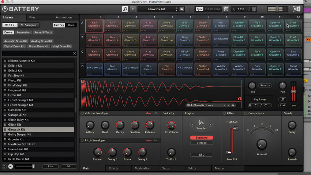Click the library search input field
This screenshot has width=311, height=175.
37,53
